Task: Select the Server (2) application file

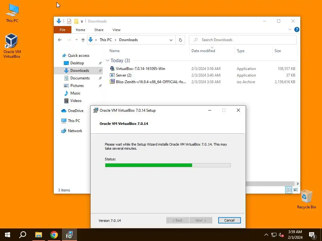Action: coord(124,75)
